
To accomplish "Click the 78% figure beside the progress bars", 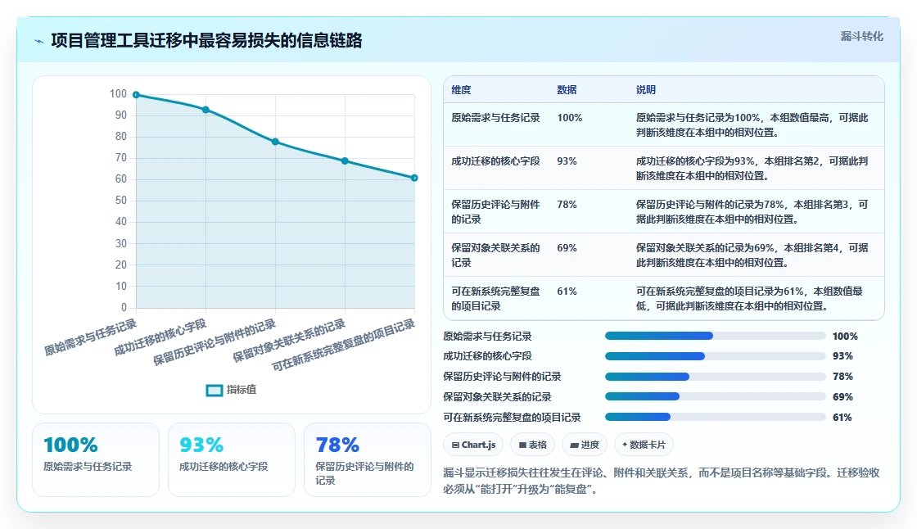I will point(842,377).
